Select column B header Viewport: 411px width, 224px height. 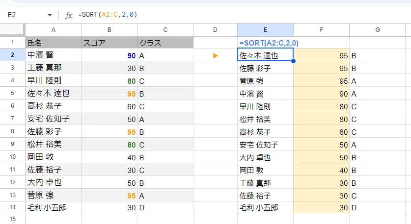click(x=110, y=30)
